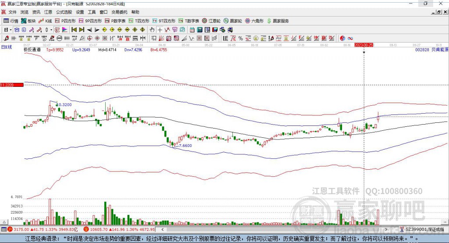
Task: Open the 文件 menu
Action: [12, 12]
